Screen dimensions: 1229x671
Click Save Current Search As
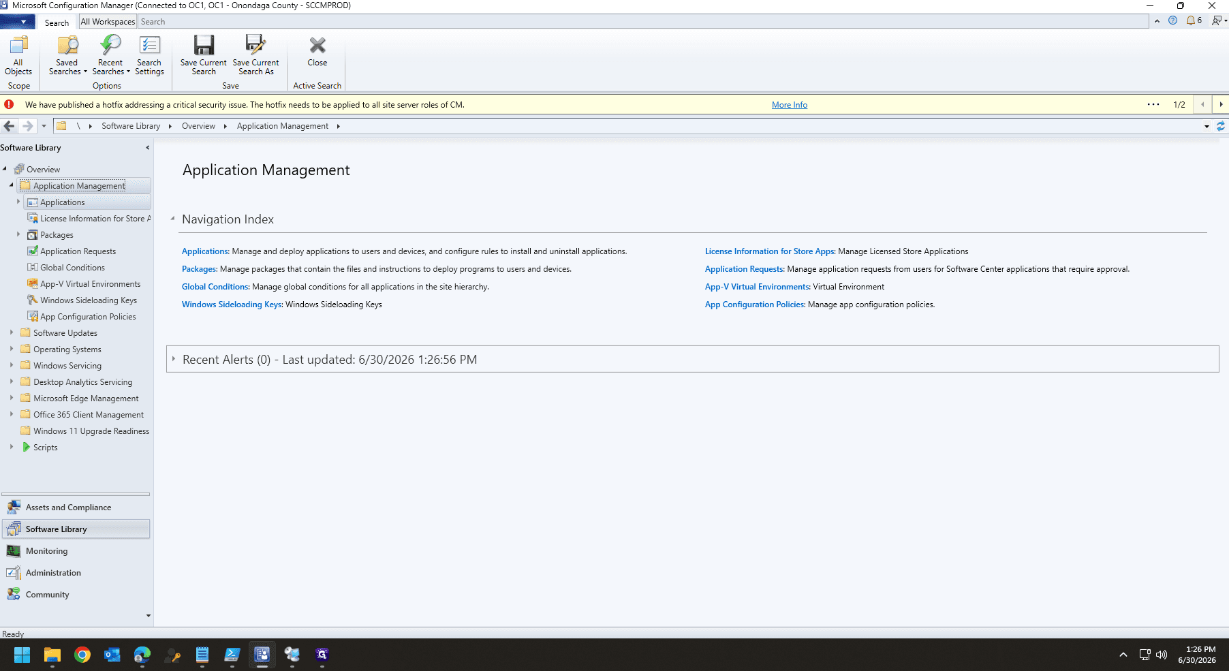[x=256, y=56]
